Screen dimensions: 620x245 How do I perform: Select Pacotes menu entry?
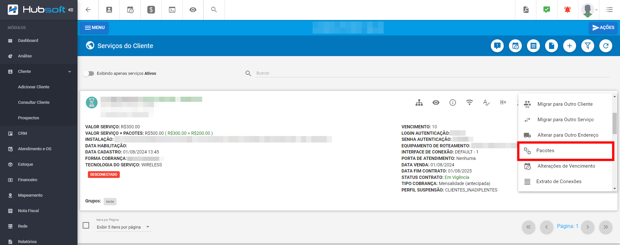[x=565, y=151]
